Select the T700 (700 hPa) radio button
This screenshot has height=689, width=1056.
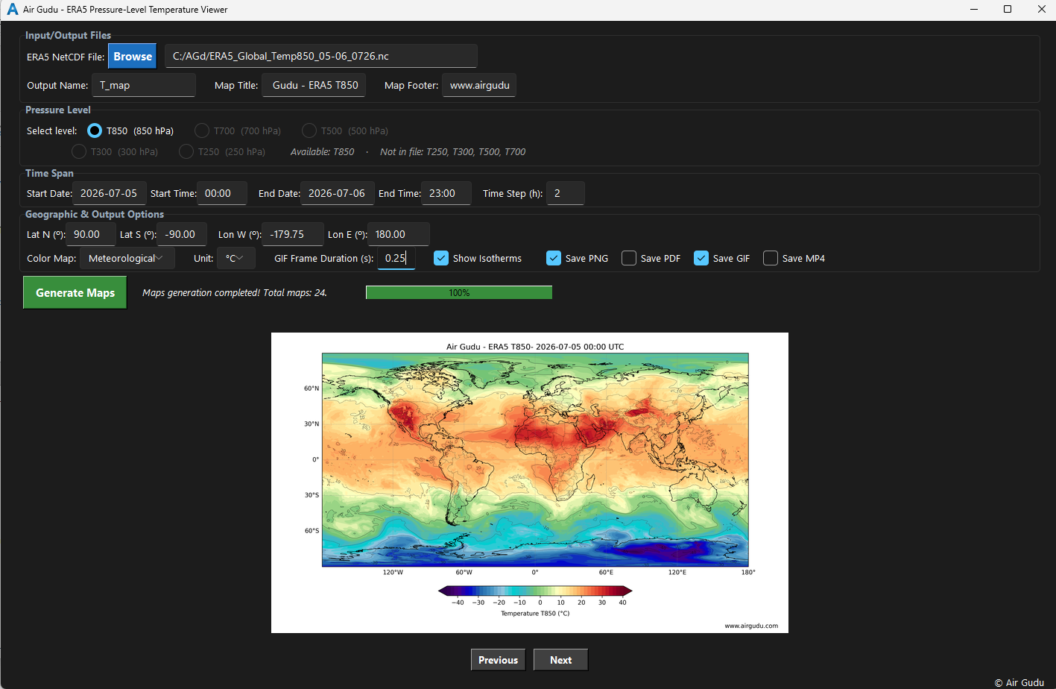tap(202, 130)
